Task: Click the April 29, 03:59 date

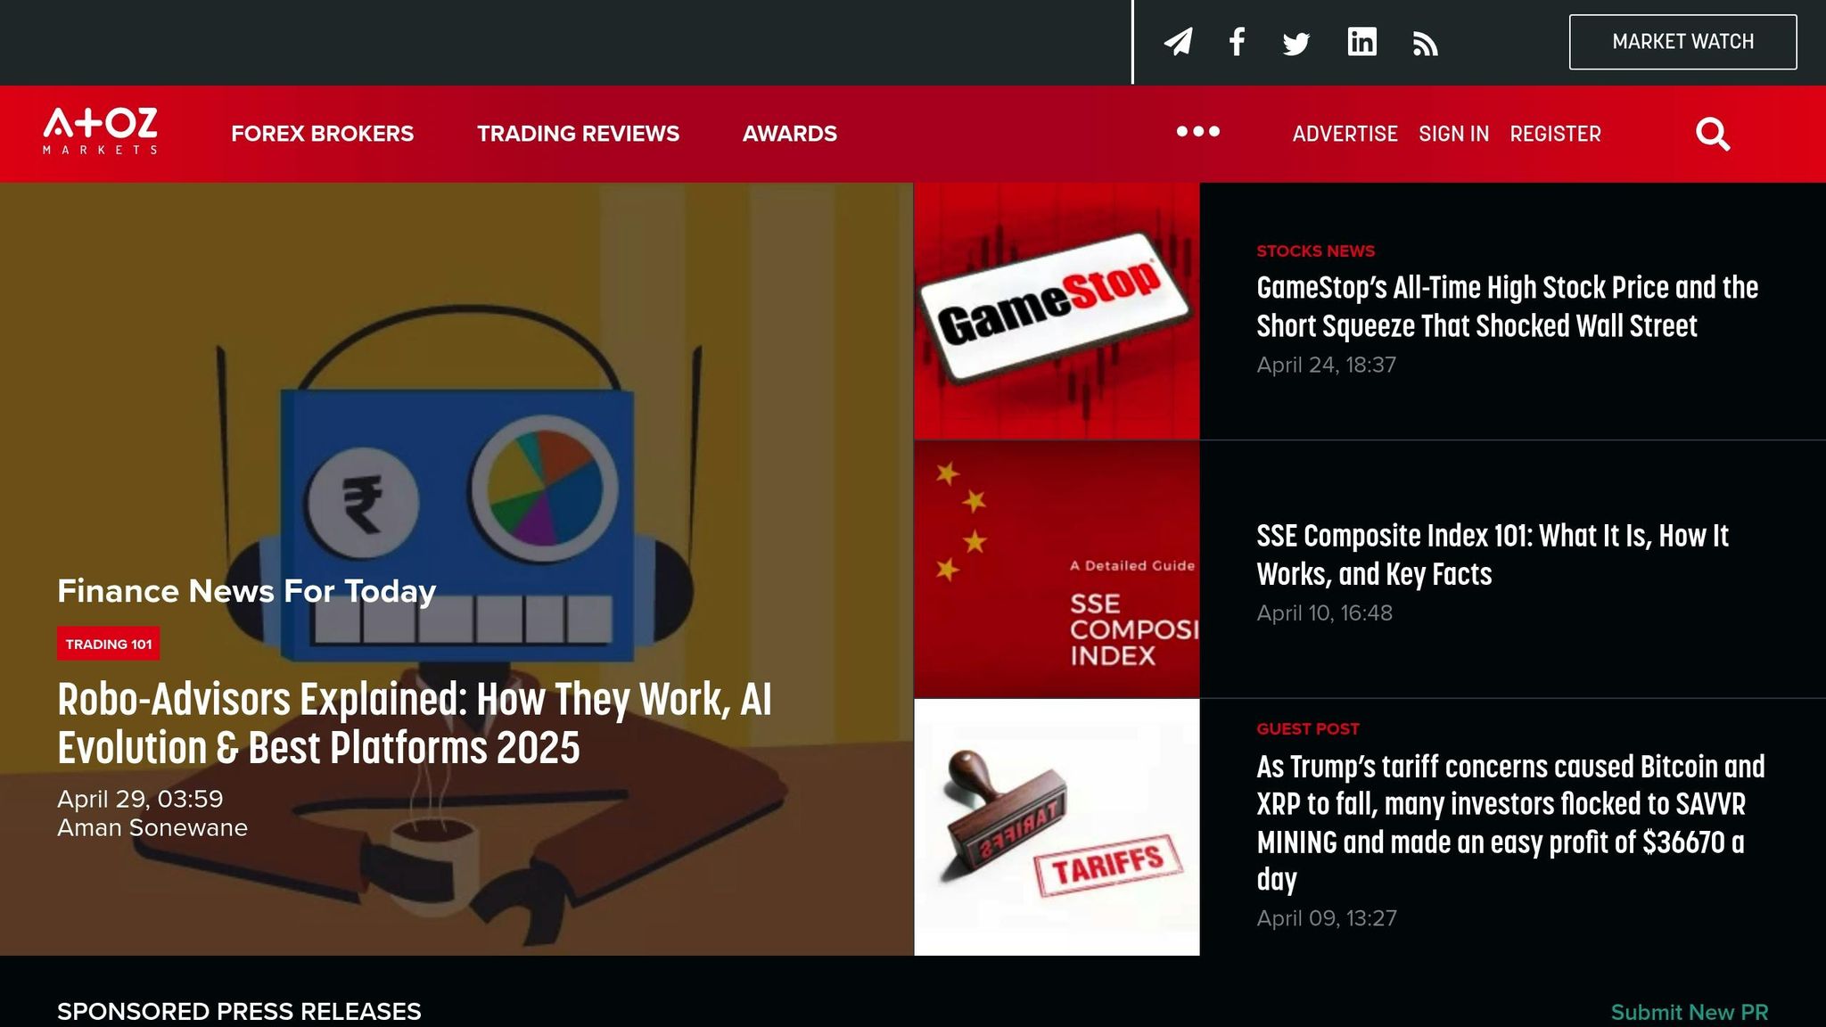Action: point(140,799)
